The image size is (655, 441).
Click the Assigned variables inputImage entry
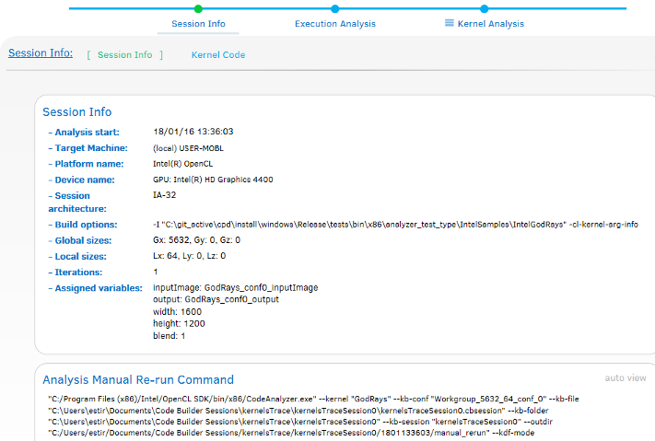pyautogui.click(x=235, y=288)
